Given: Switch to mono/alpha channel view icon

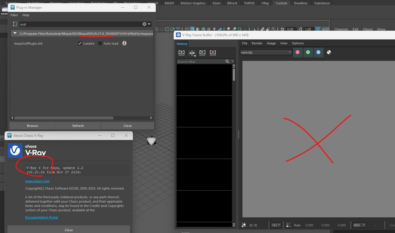Looking at the screenshot, I should 329,52.
